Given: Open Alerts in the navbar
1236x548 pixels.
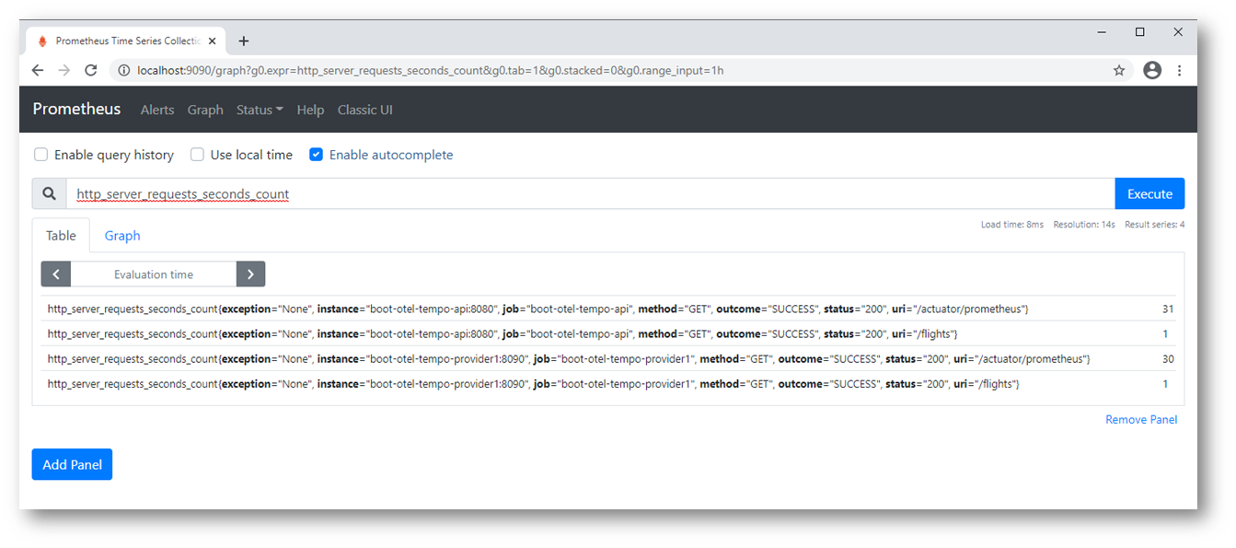Looking at the screenshot, I should [157, 110].
